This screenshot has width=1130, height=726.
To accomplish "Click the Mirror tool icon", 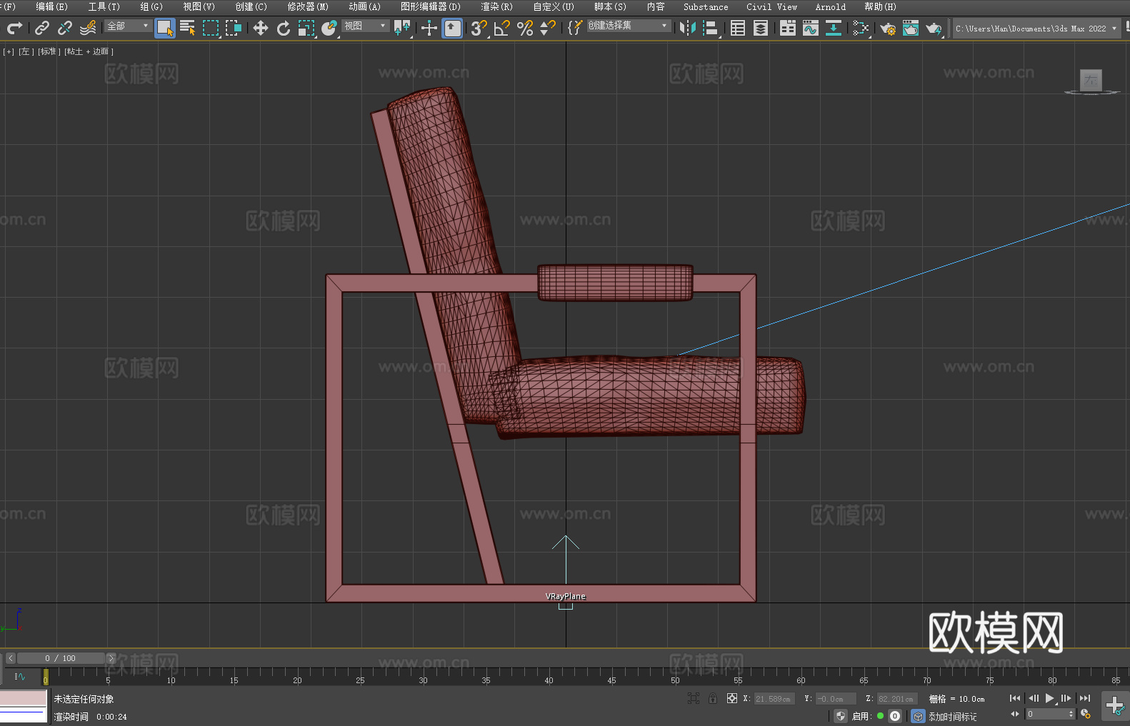I will [688, 28].
